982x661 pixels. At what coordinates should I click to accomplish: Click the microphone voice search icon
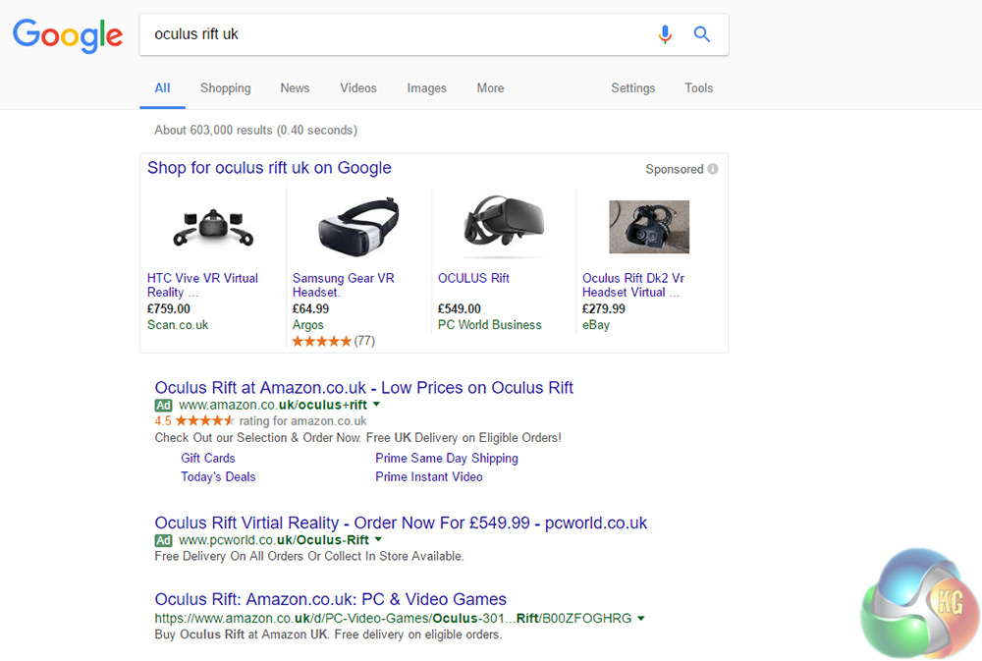click(x=665, y=34)
